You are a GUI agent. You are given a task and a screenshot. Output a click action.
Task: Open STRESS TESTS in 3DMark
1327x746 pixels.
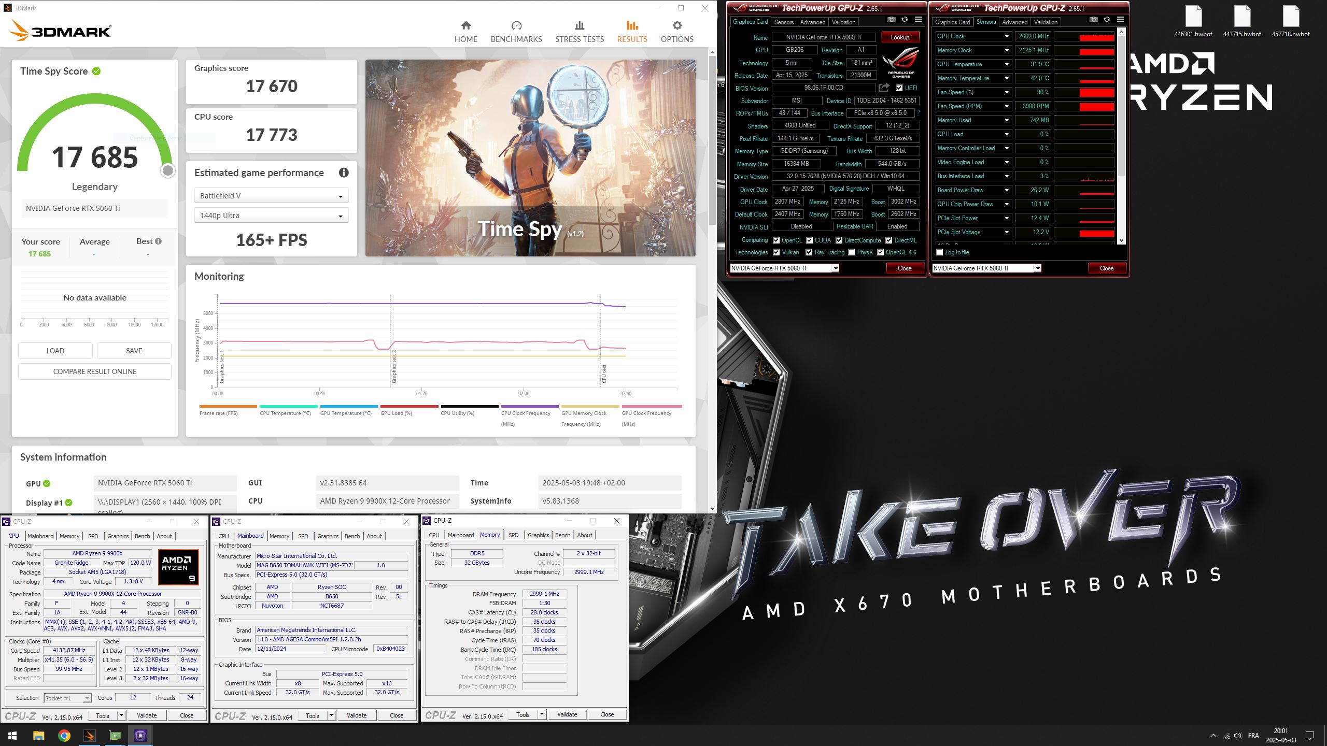[580, 32]
